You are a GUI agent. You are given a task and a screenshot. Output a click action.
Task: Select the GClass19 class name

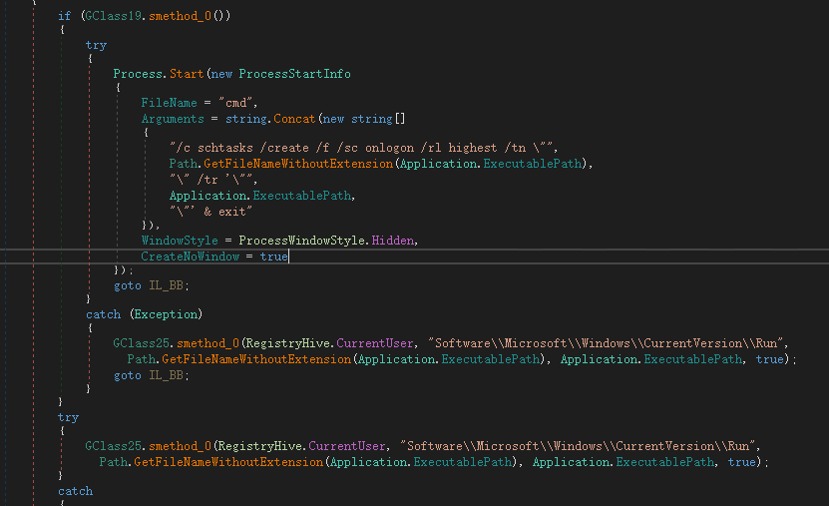point(113,16)
